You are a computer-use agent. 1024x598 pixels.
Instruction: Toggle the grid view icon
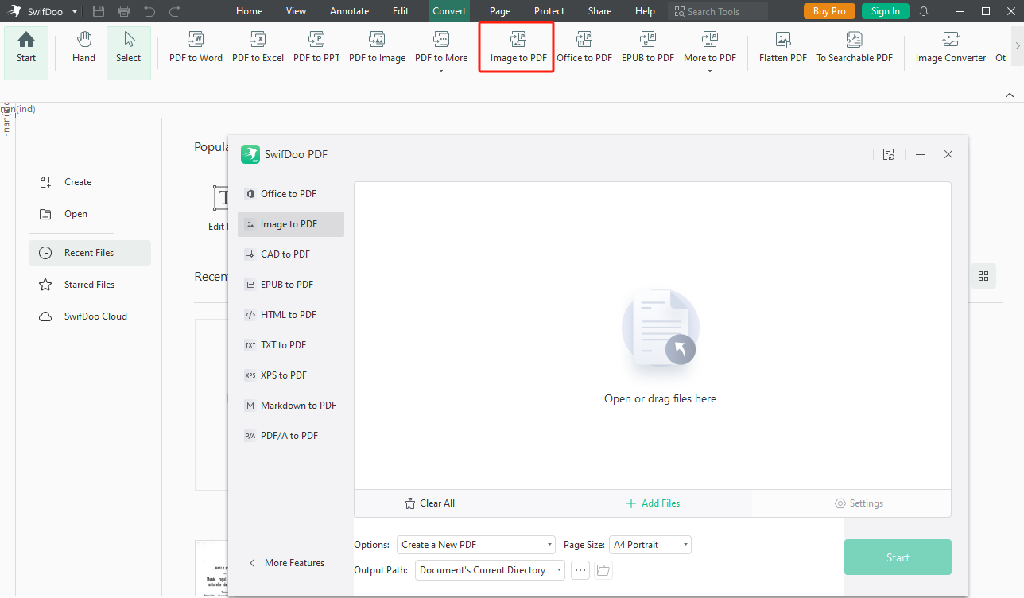pos(983,276)
